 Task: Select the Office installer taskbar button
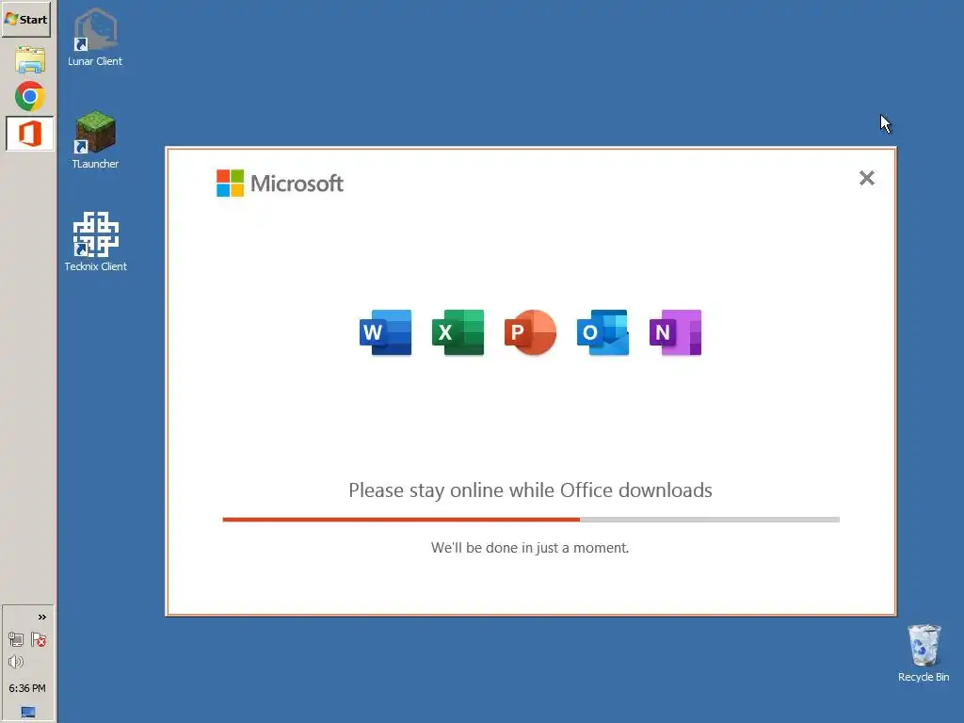[29, 134]
